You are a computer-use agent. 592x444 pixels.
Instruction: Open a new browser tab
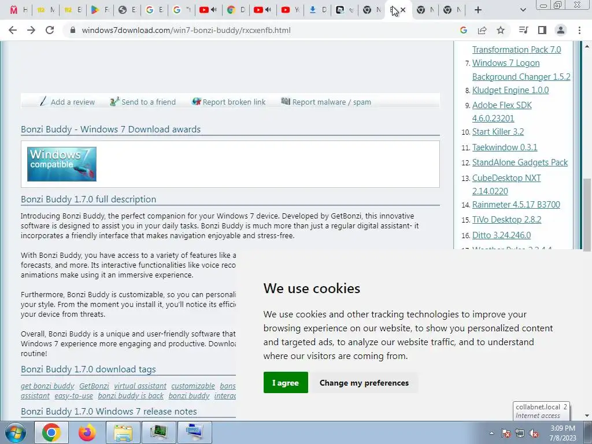(x=478, y=10)
